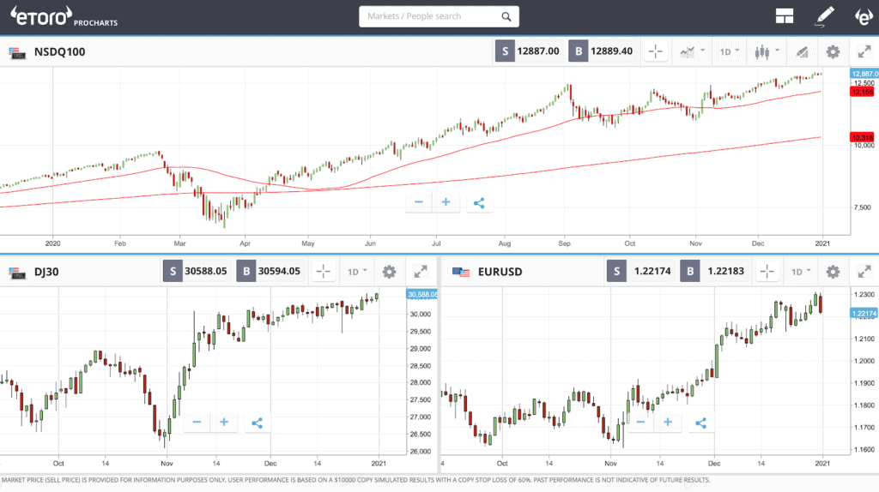Zoom in the NSDQ100 chart
Viewport: 879px width, 492px height.
coord(446,202)
